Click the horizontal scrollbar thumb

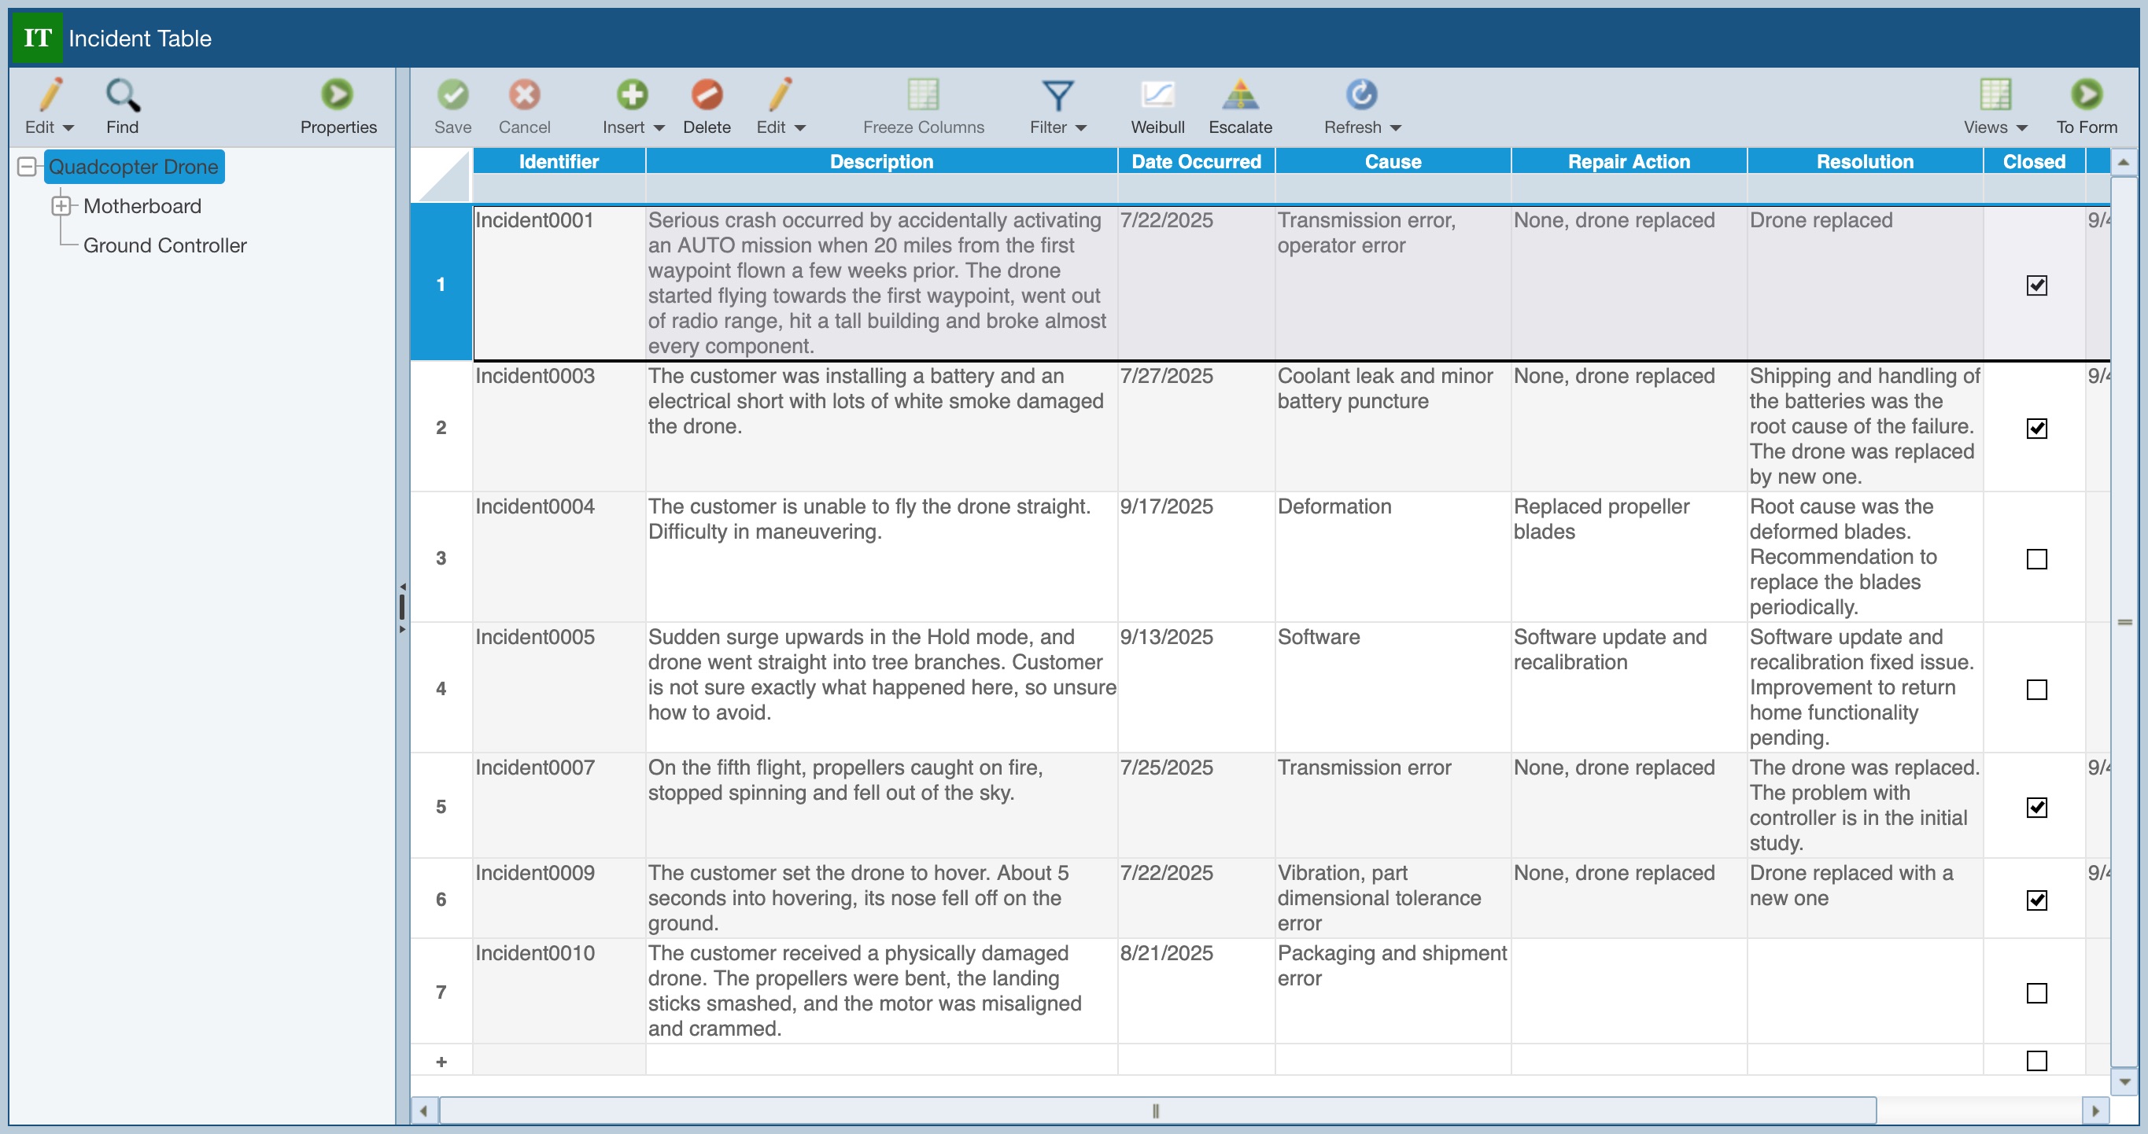pyautogui.click(x=1157, y=1110)
